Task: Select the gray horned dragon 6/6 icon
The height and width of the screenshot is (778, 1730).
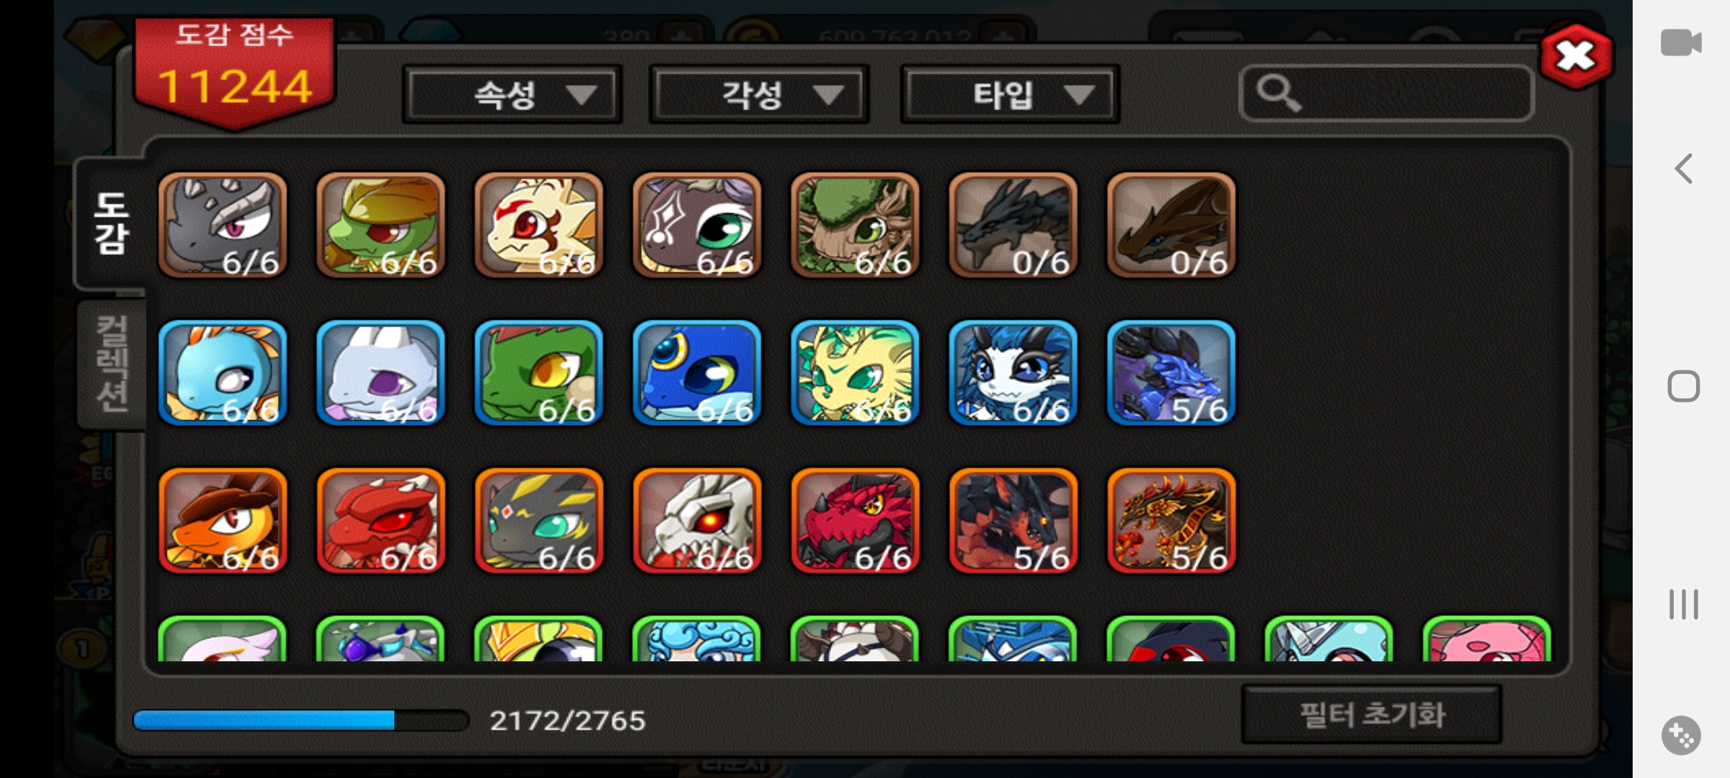Action: [223, 225]
